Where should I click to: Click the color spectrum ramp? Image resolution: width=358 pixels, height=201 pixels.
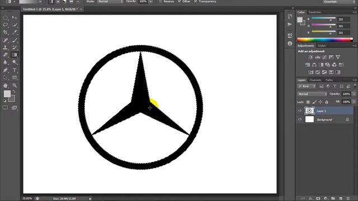[325, 40]
